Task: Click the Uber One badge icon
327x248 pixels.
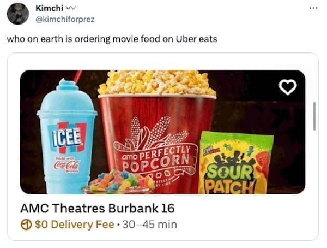Action: pos(26,225)
